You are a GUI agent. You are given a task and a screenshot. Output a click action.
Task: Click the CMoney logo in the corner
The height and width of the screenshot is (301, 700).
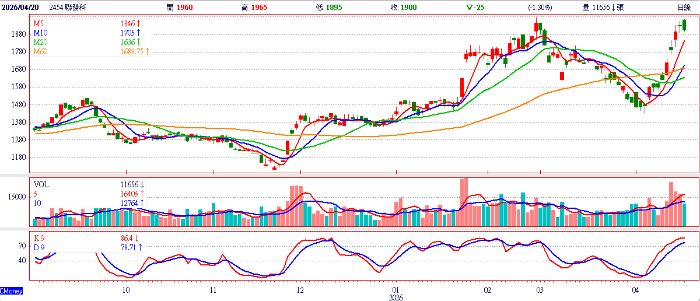10,290
